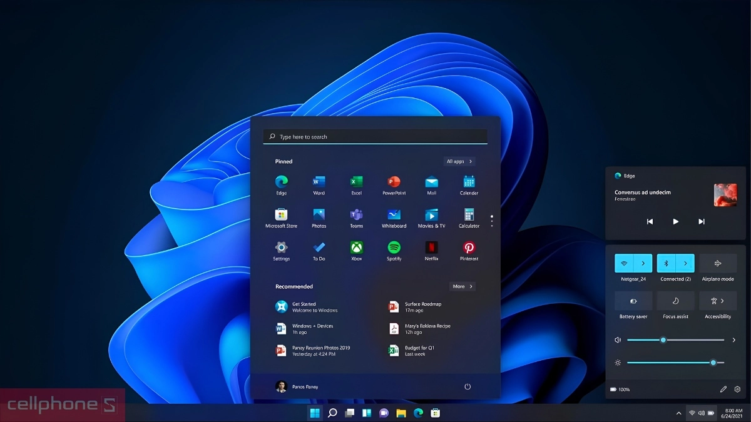Enable Focus assist
The height and width of the screenshot is (422, 751).
tap(675, 301)
